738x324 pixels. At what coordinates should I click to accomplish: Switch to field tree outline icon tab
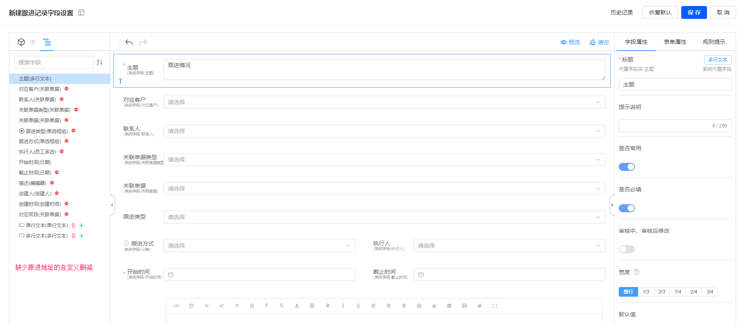[47, 42]
